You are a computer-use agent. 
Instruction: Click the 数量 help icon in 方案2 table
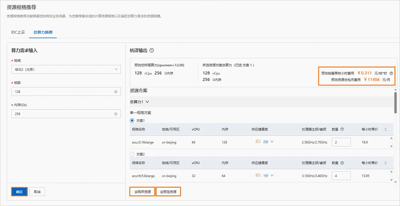(342, 163)
